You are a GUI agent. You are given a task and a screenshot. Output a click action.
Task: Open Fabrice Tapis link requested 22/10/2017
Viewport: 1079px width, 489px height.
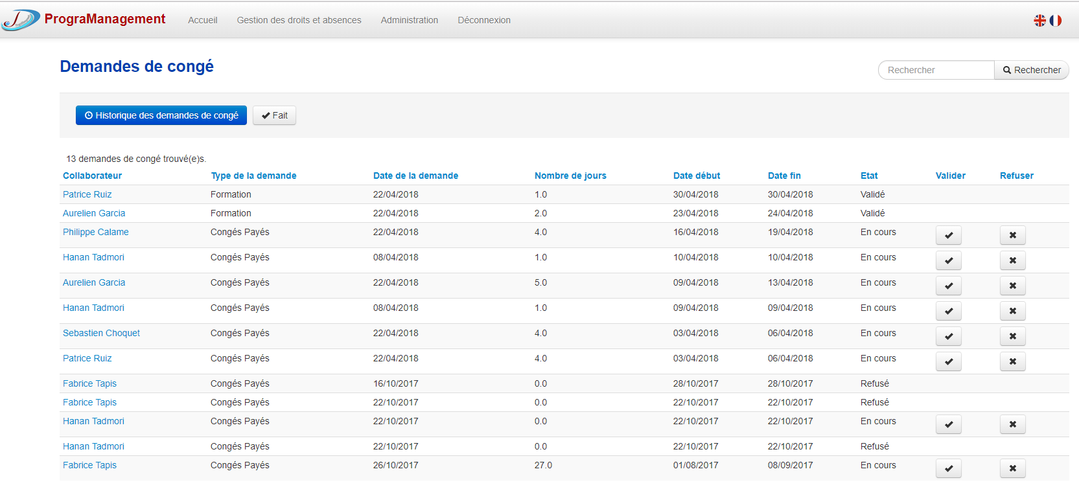[89, 402]
